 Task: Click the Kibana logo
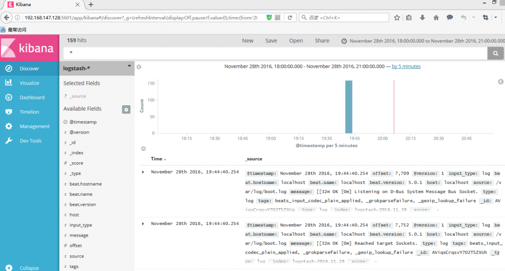coord(29,48)
